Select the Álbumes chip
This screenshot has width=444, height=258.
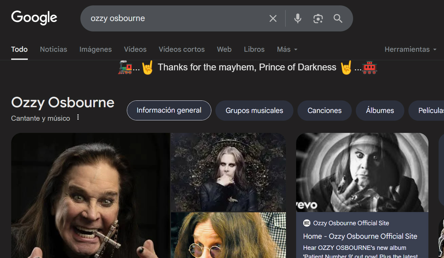(380, 111)
